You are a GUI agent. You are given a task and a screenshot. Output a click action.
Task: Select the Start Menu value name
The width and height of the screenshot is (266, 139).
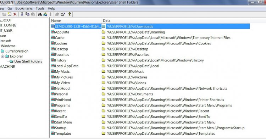pyautogui.click(x=63, y=122)
